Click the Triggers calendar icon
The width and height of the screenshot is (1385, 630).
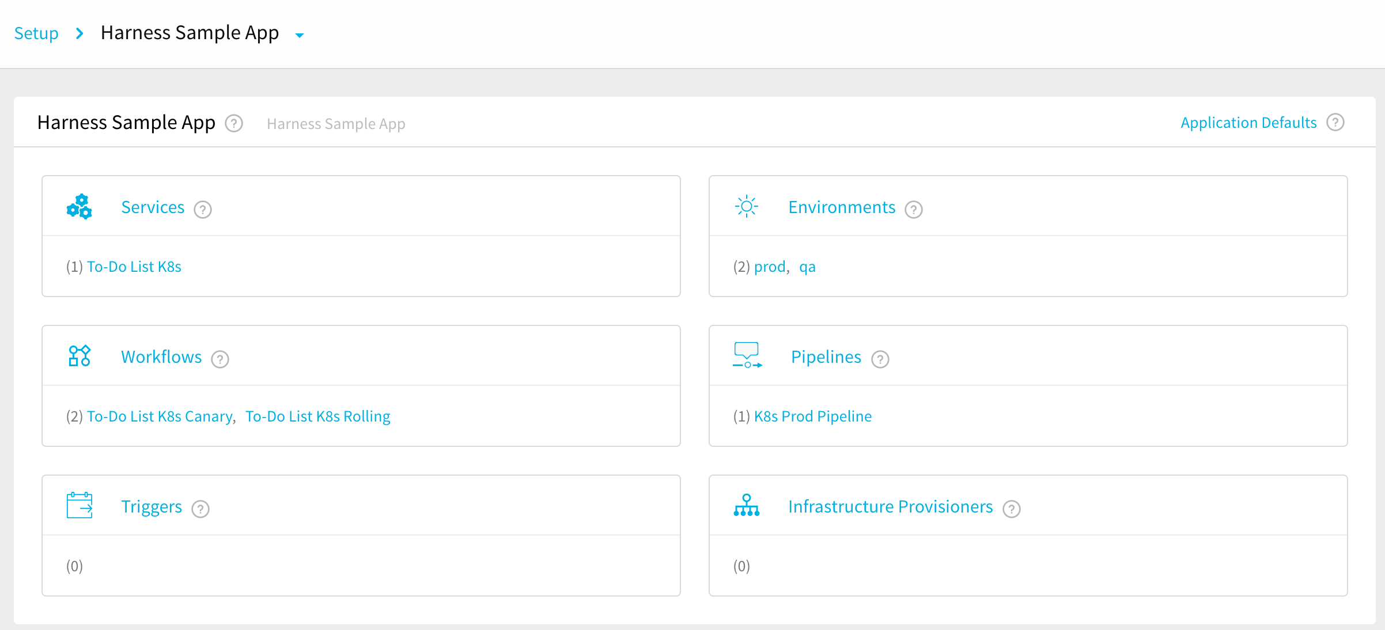point(80,506)
